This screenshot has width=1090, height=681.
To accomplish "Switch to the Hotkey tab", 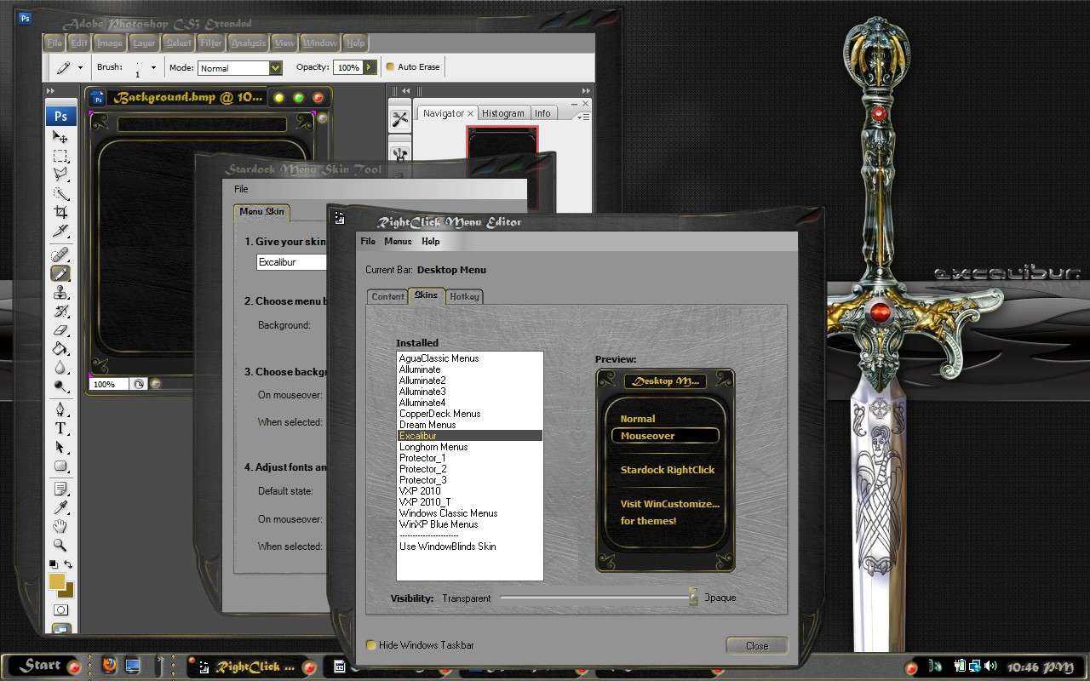I will pos(464,296).
